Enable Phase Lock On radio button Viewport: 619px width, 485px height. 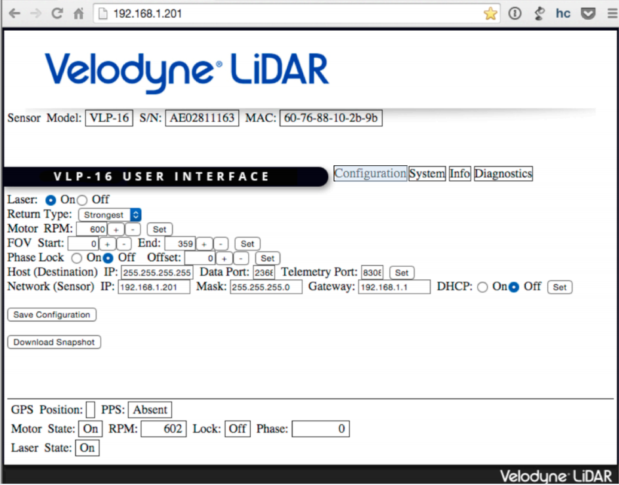(x=77, y=258)
